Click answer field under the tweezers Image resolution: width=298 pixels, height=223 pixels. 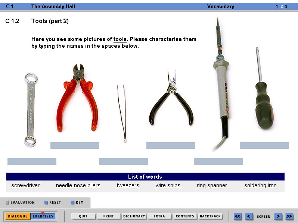point(123,161)
